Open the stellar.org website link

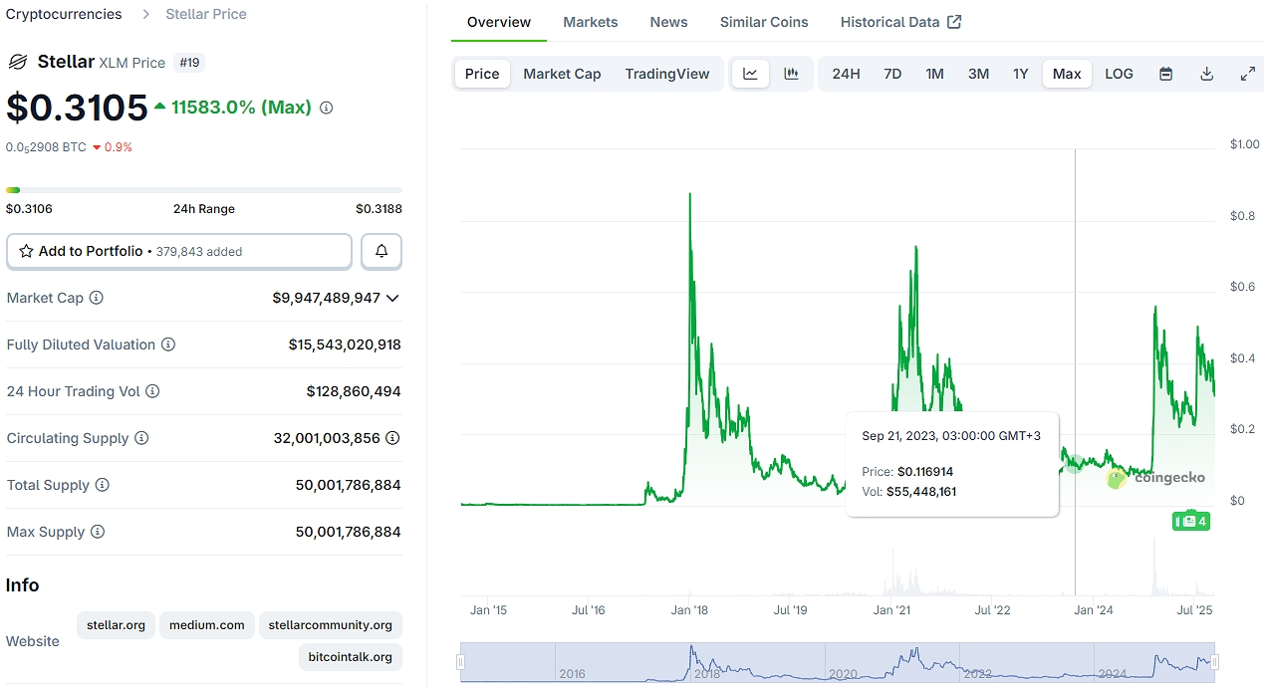coord(116,625)
